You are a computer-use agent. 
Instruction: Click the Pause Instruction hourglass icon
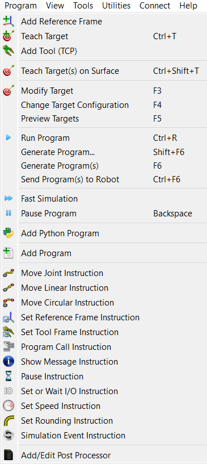9,377
